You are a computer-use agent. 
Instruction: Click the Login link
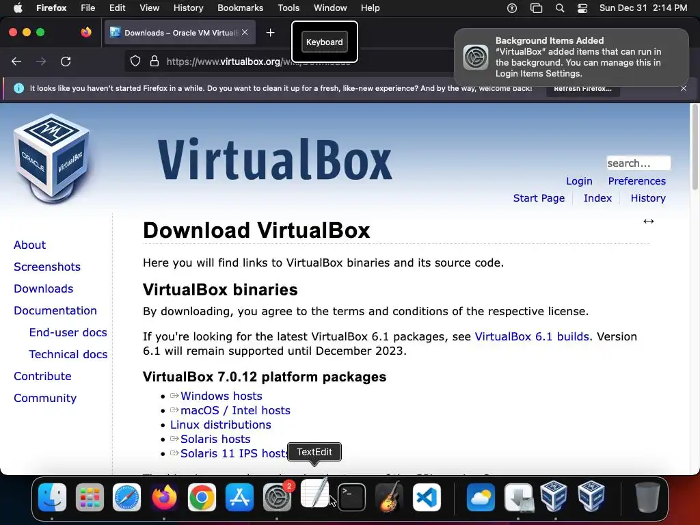(x=579, y=181)
